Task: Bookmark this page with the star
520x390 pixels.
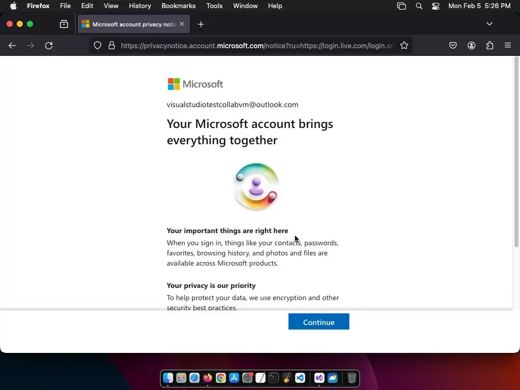Action: click(x=404, y=45)
